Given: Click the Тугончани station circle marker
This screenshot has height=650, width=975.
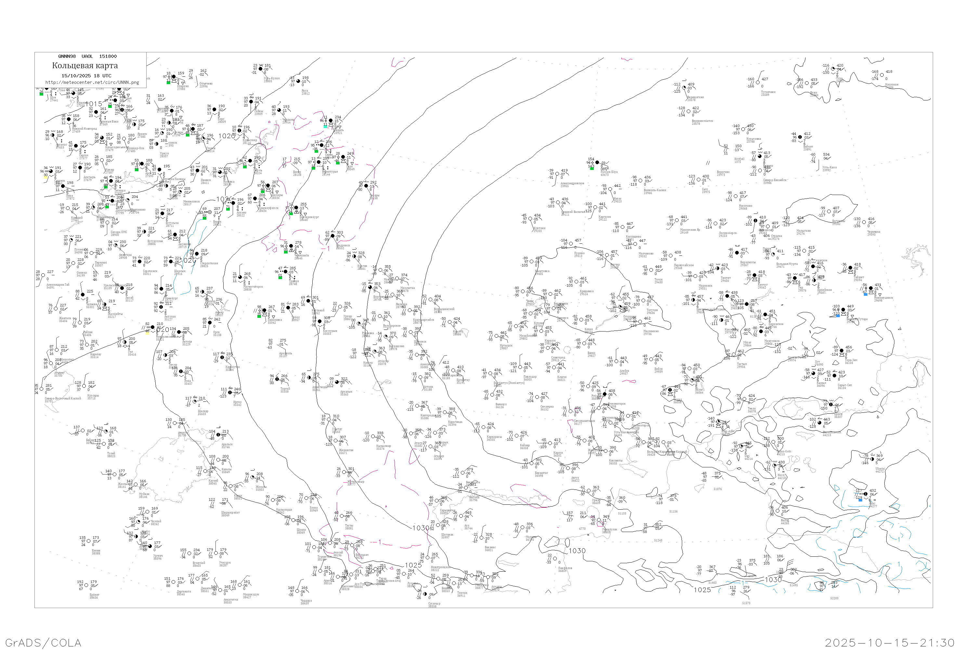Looking at the screenshot, I should coord(757,83).
